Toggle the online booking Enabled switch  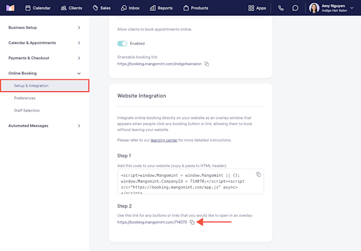tap(122, 43)
